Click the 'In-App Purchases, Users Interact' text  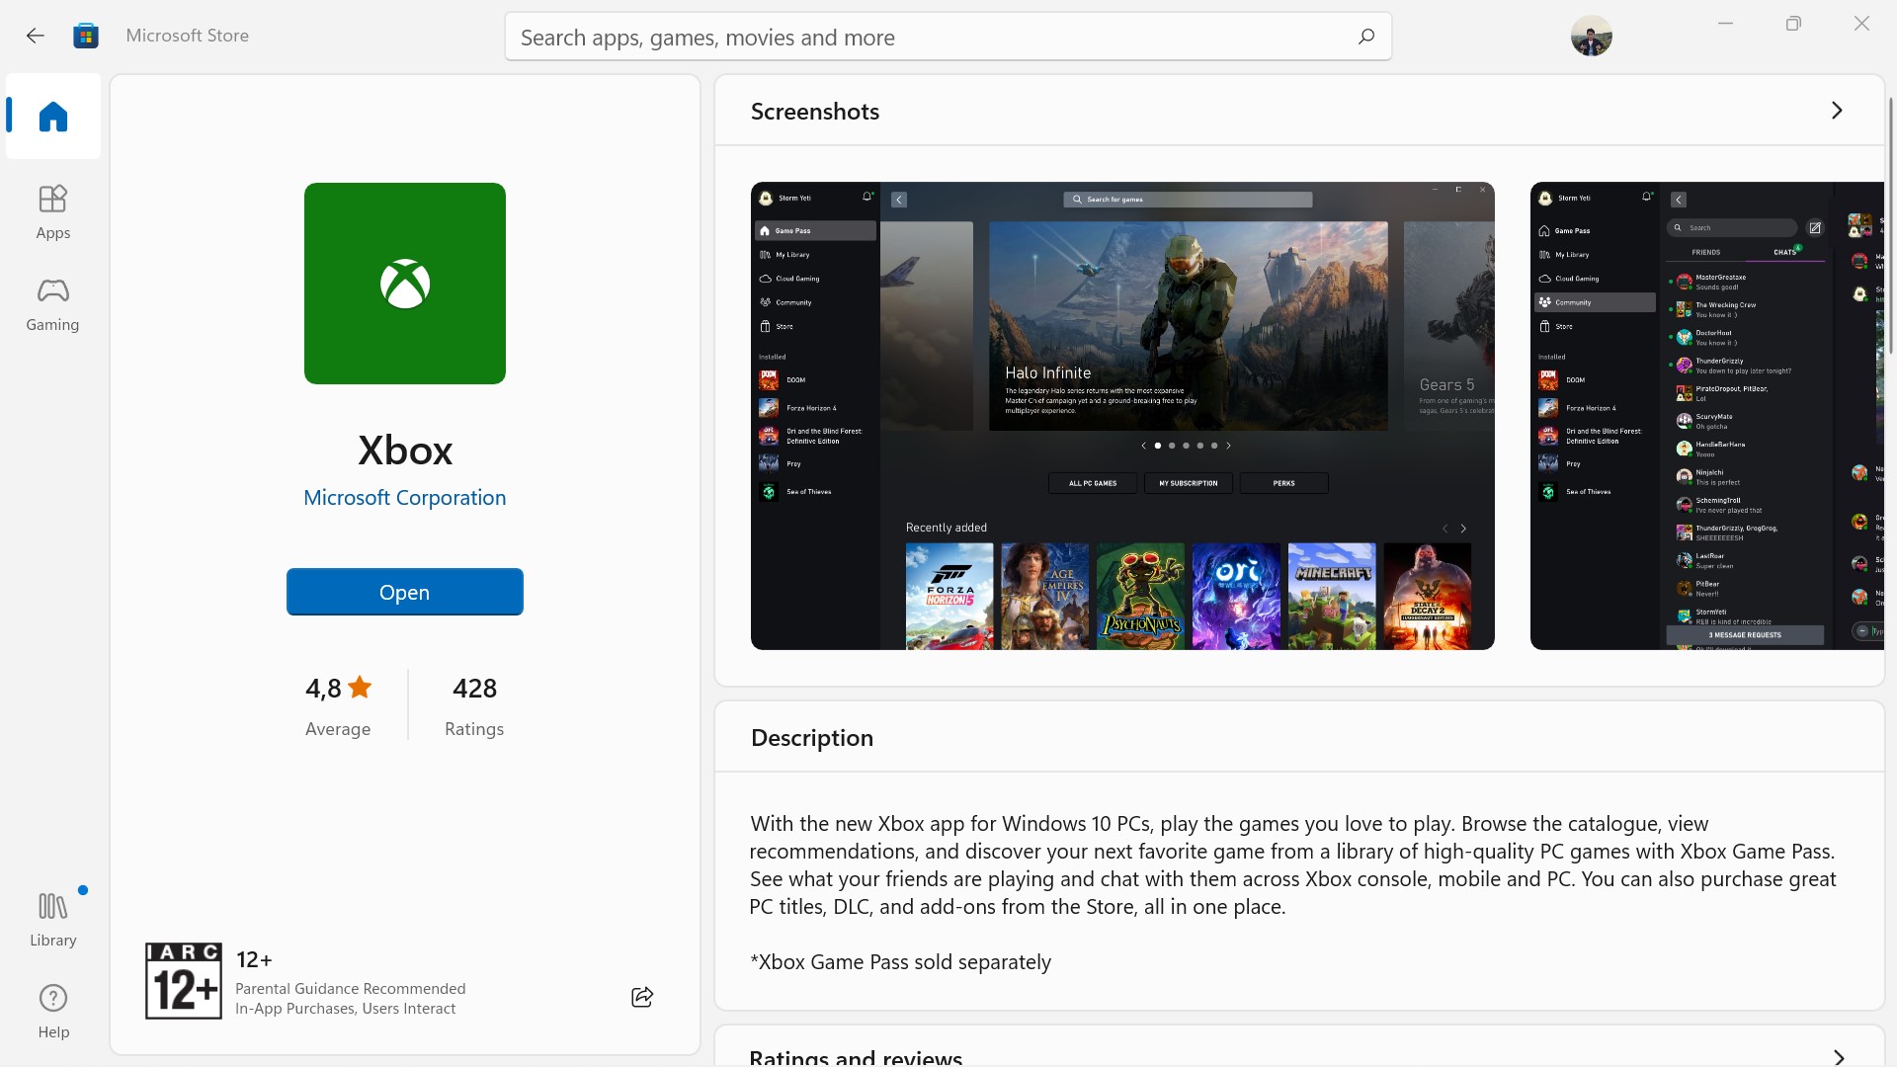pyautogui.click(x=346, y=1009)
